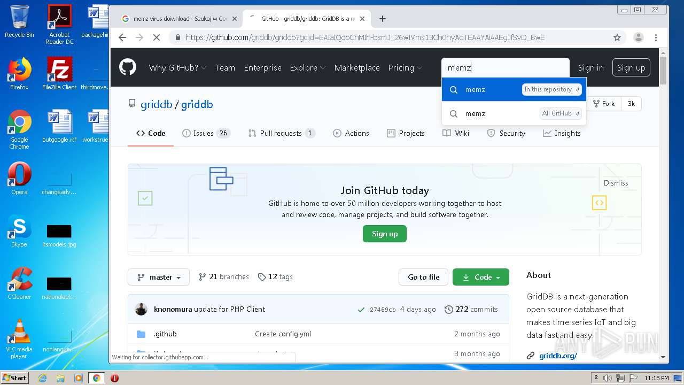The image size is (684, 385).
Task: Open the Skype desktop shortcut
Action: [19, 232]
